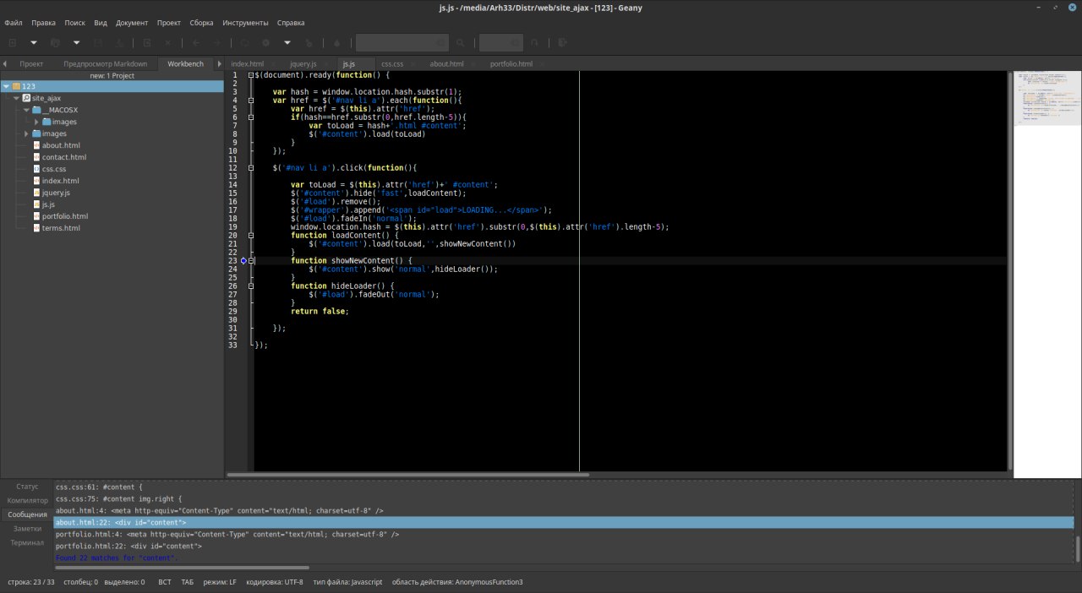Select contact.html in the project tree
The height and width of the screenshot is (593, 1082).
(64, 157)
